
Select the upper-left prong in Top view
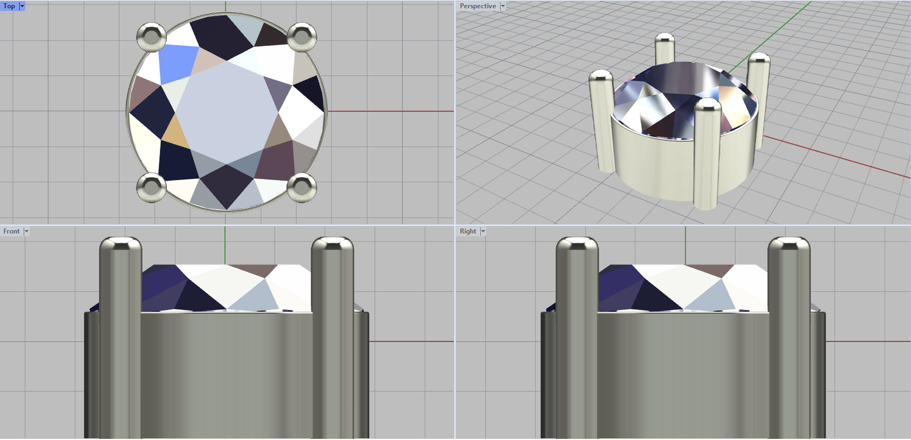(x=151, y=38)
